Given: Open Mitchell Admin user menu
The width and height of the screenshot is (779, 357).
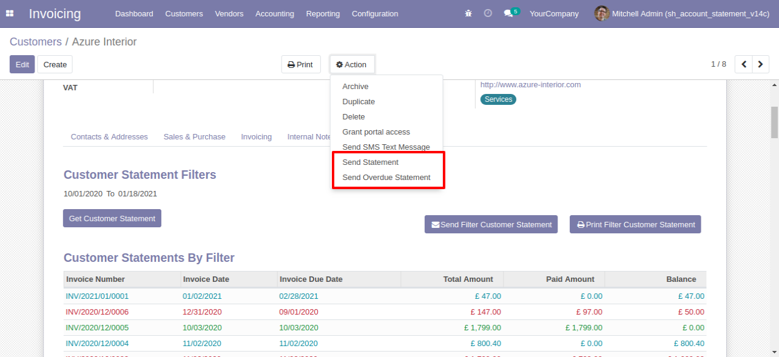Looking at the screenshot, I should point(682,13).
